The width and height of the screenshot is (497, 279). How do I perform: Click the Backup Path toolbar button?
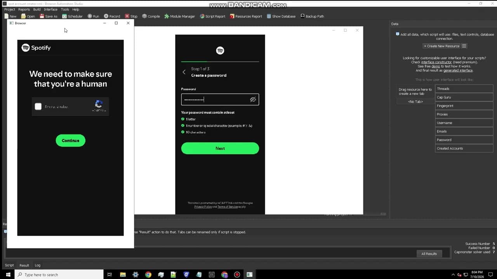tap(312, 16)
